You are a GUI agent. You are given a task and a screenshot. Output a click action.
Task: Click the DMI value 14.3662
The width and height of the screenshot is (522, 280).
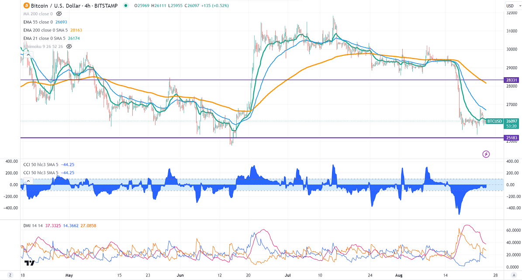(71, 226)
